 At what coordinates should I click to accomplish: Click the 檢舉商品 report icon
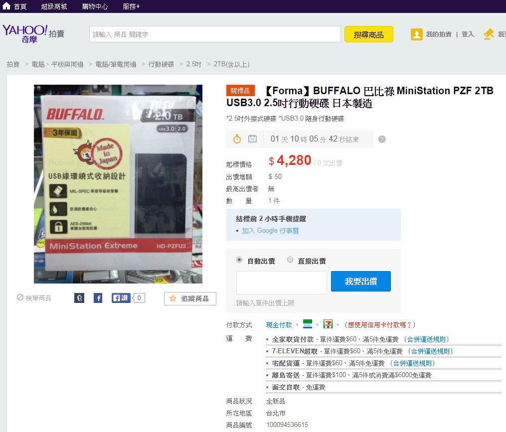[20, 297]
